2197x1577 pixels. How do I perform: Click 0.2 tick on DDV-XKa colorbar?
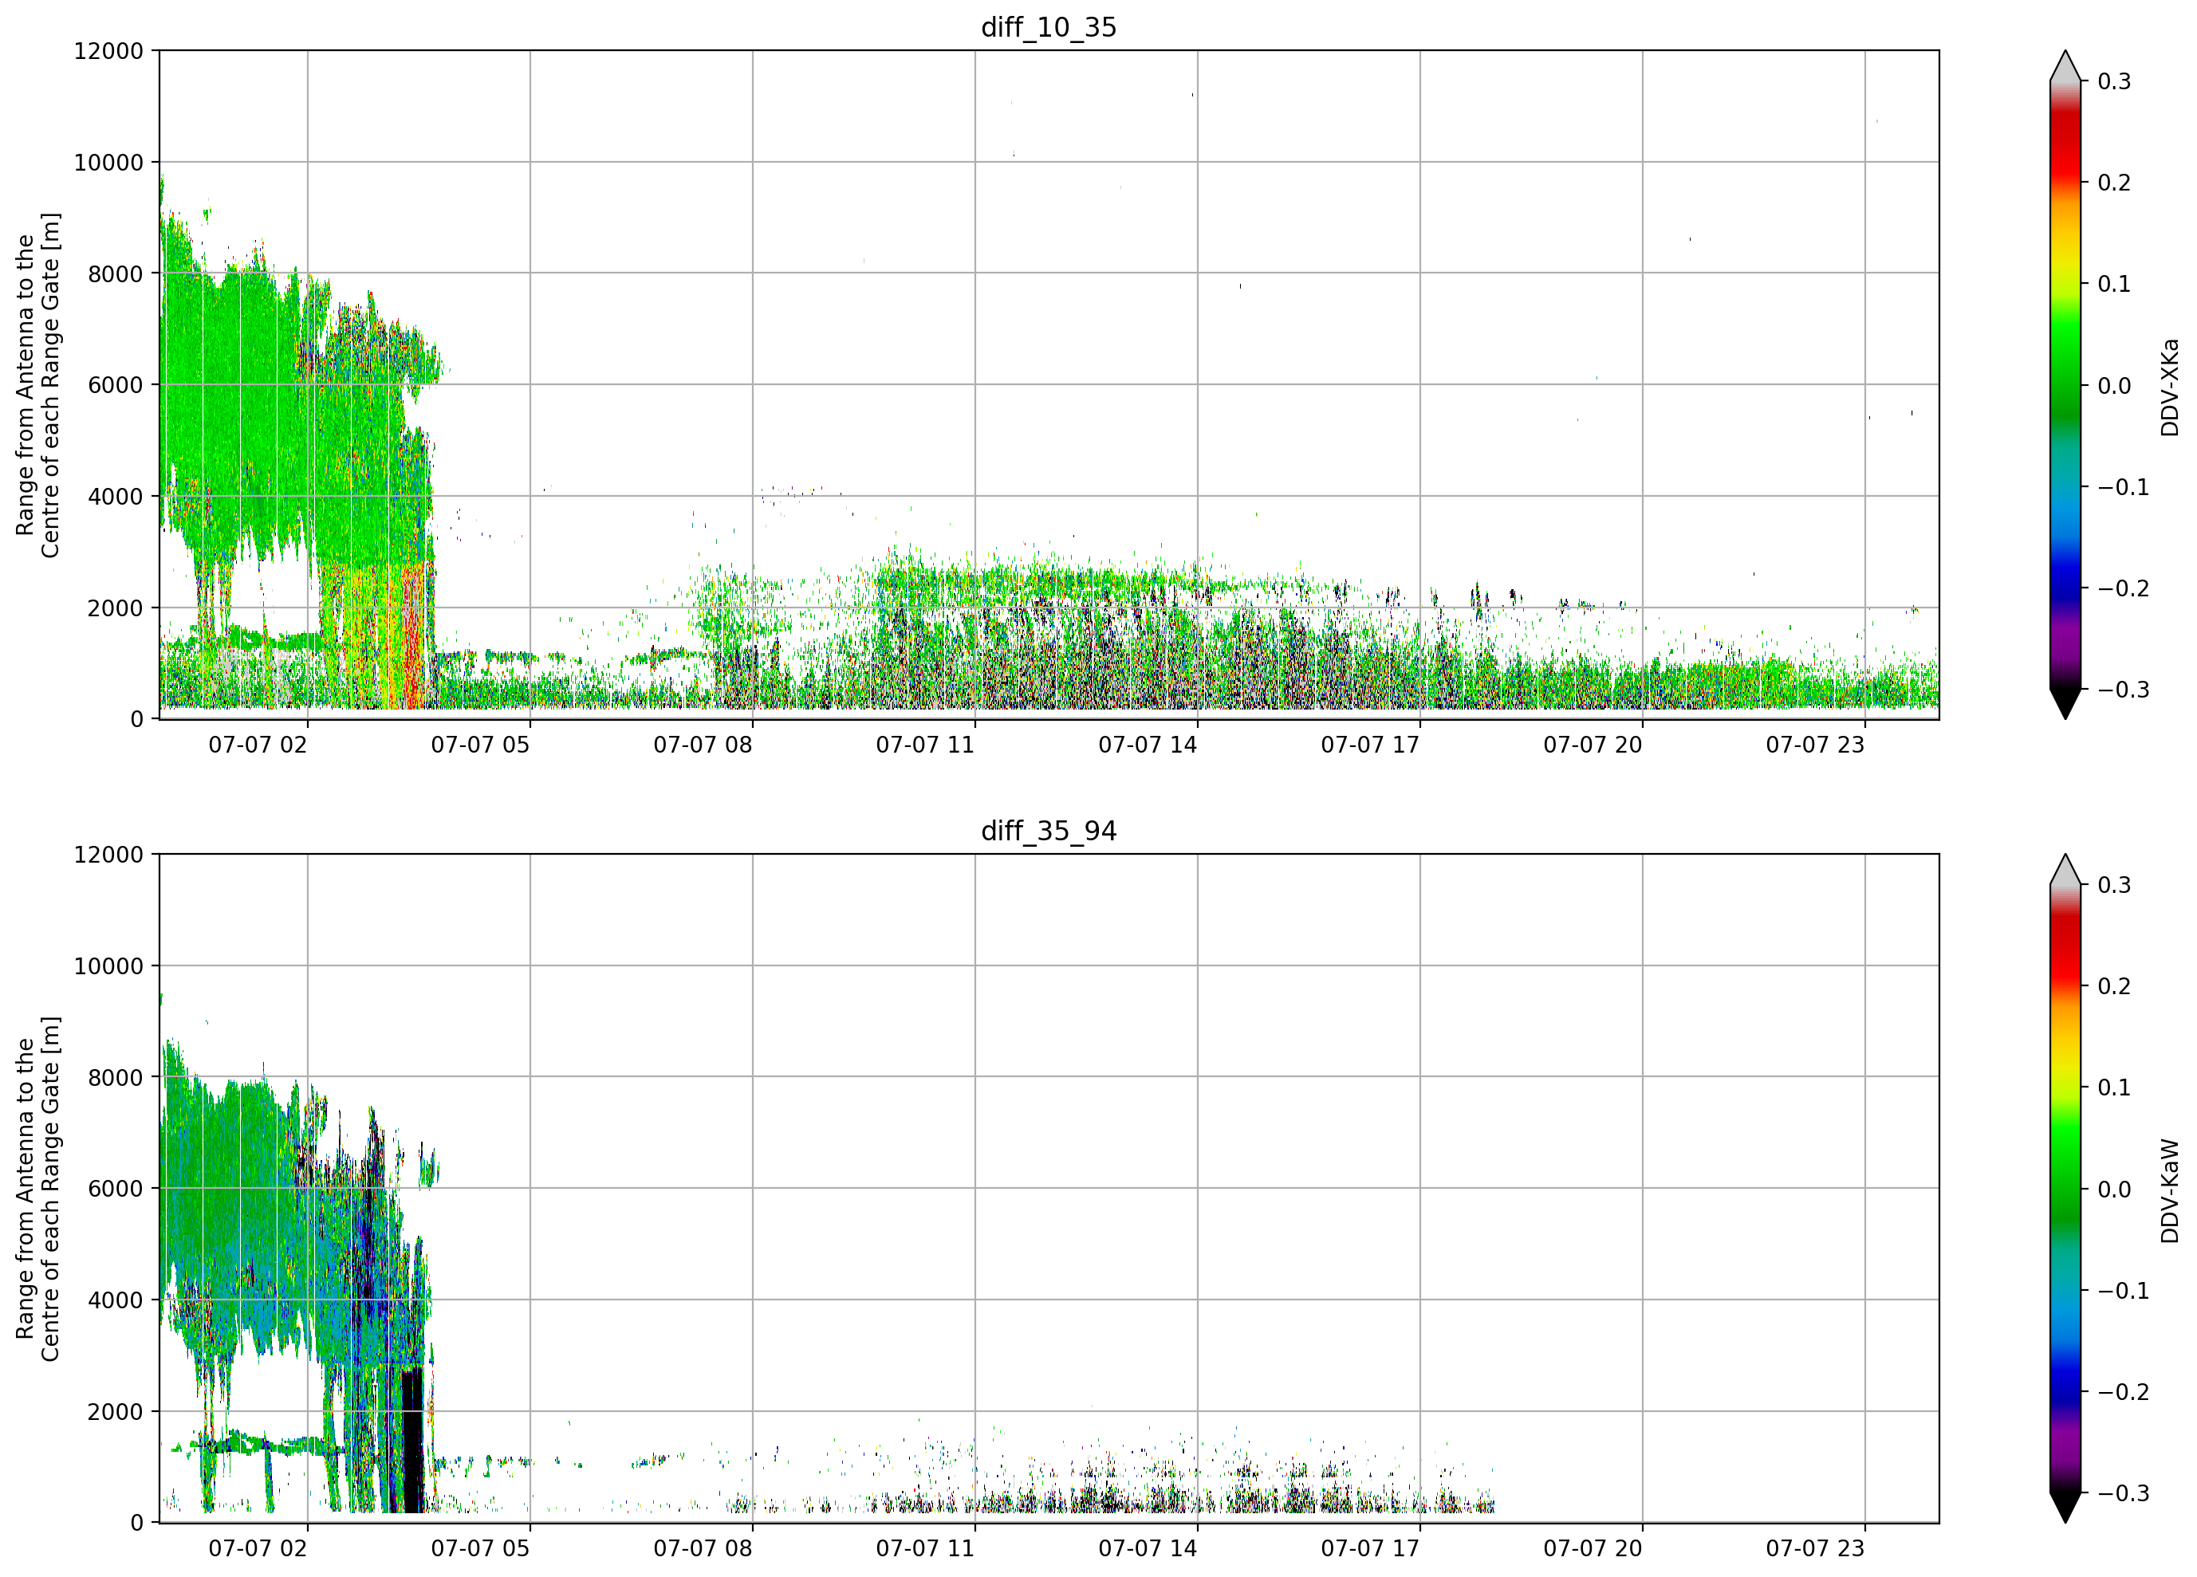2114,182
